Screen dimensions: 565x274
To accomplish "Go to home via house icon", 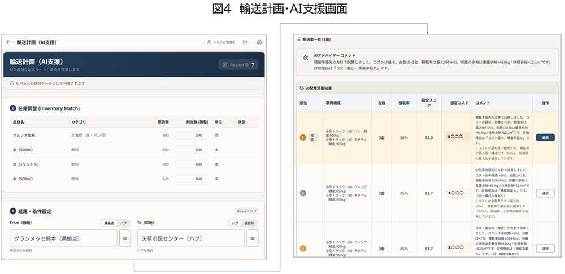I will point(259,42).
